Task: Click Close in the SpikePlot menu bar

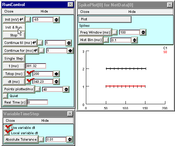Action: [x=85, y=12]
